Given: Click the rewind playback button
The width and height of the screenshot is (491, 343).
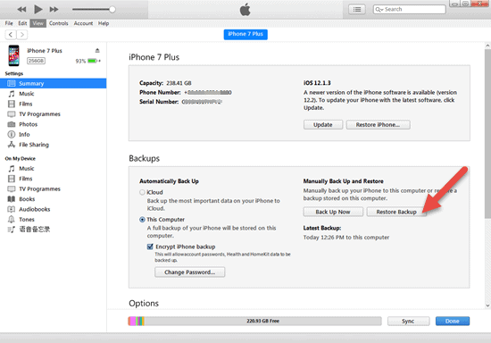Looking at the screenshot, I should point(21,10).
